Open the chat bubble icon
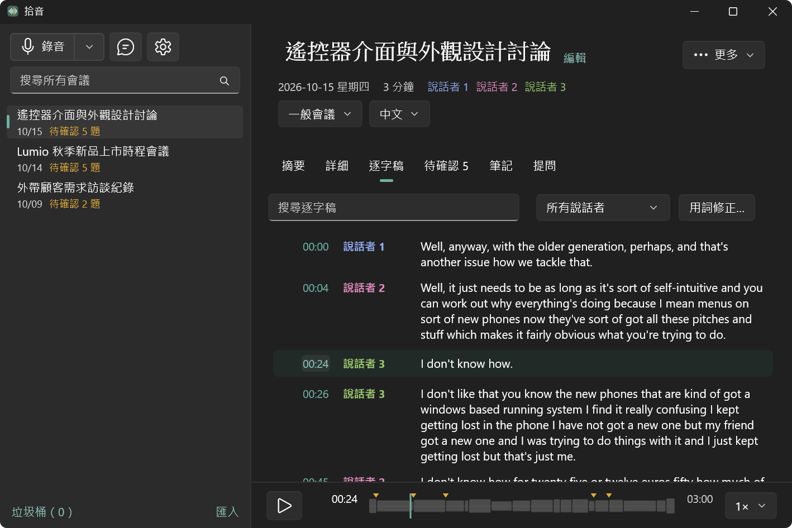This screenshot has height=528, width=792. tap(126, 47)
